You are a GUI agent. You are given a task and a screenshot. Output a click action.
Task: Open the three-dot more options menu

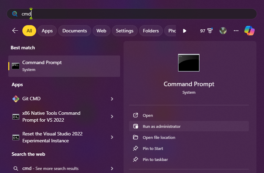[236, 31]
